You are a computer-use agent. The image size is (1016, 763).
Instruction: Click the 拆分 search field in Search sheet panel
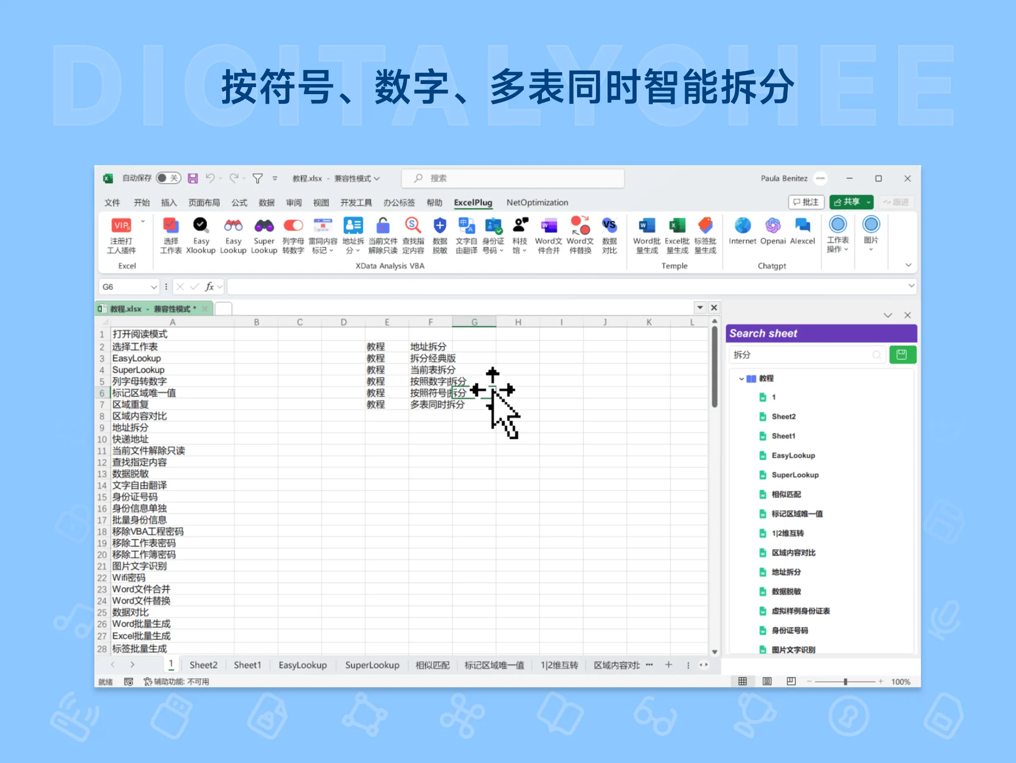point(804,354)
